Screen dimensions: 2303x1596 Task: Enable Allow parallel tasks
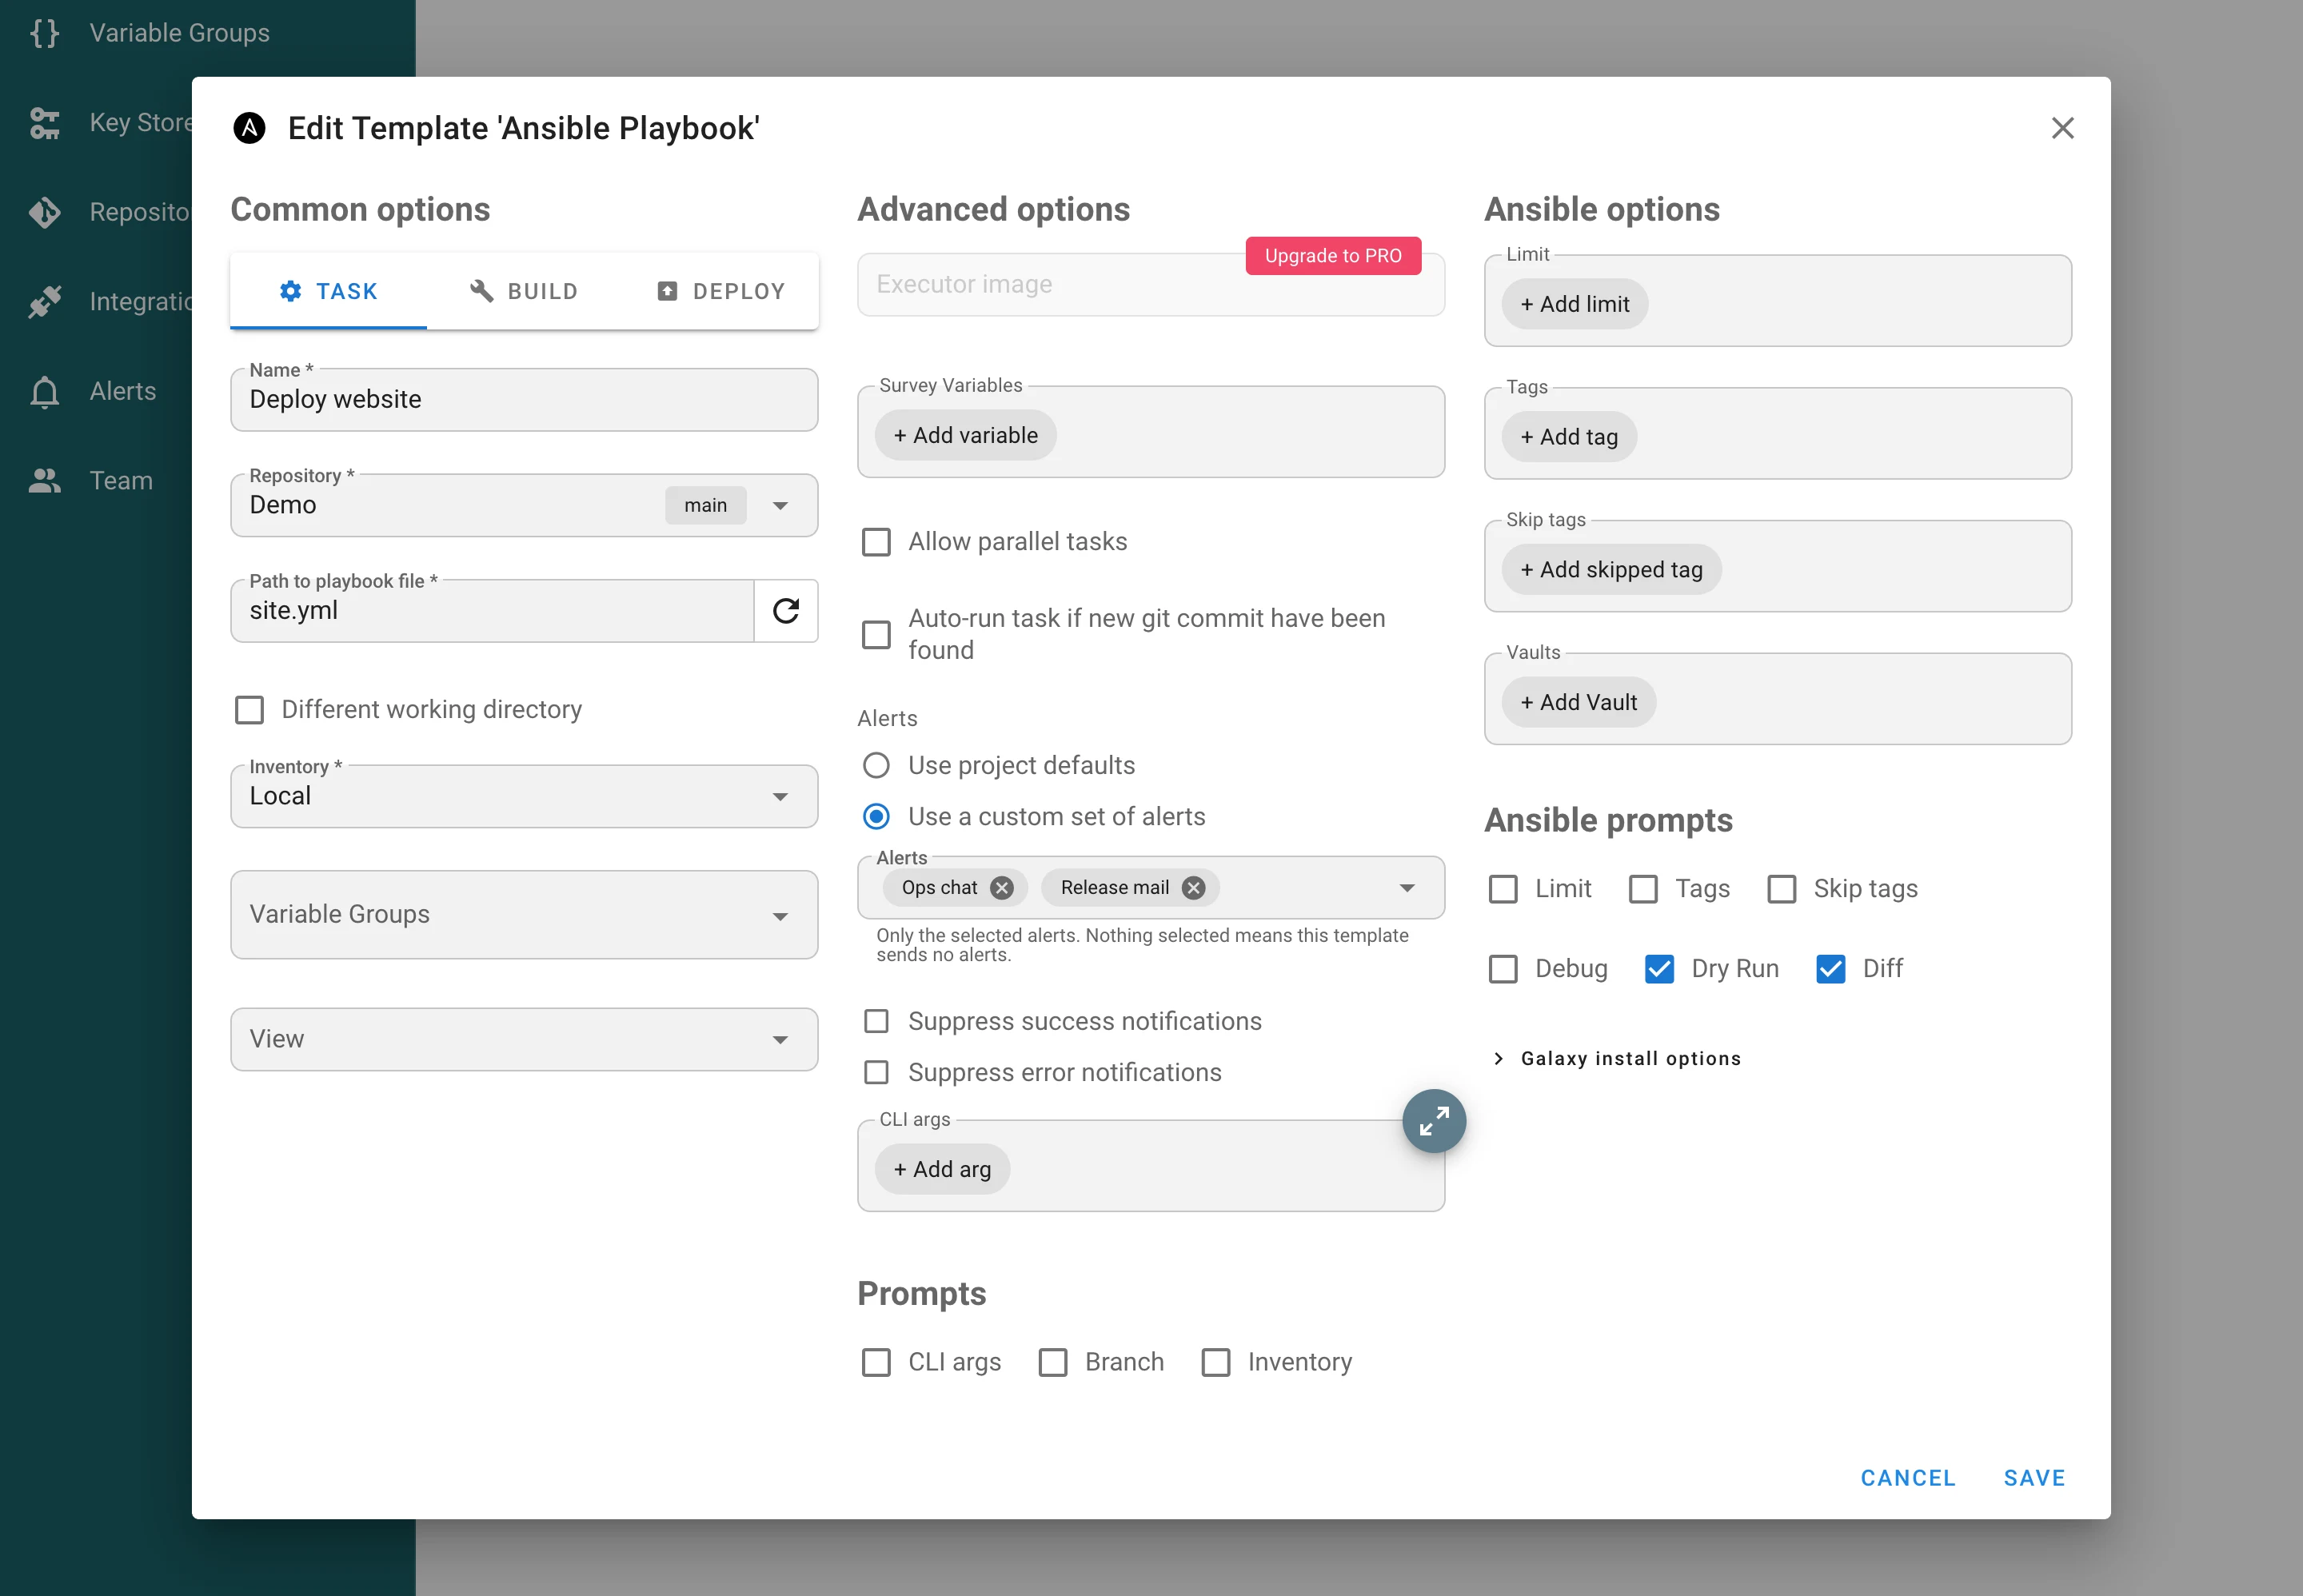(876, 542)
